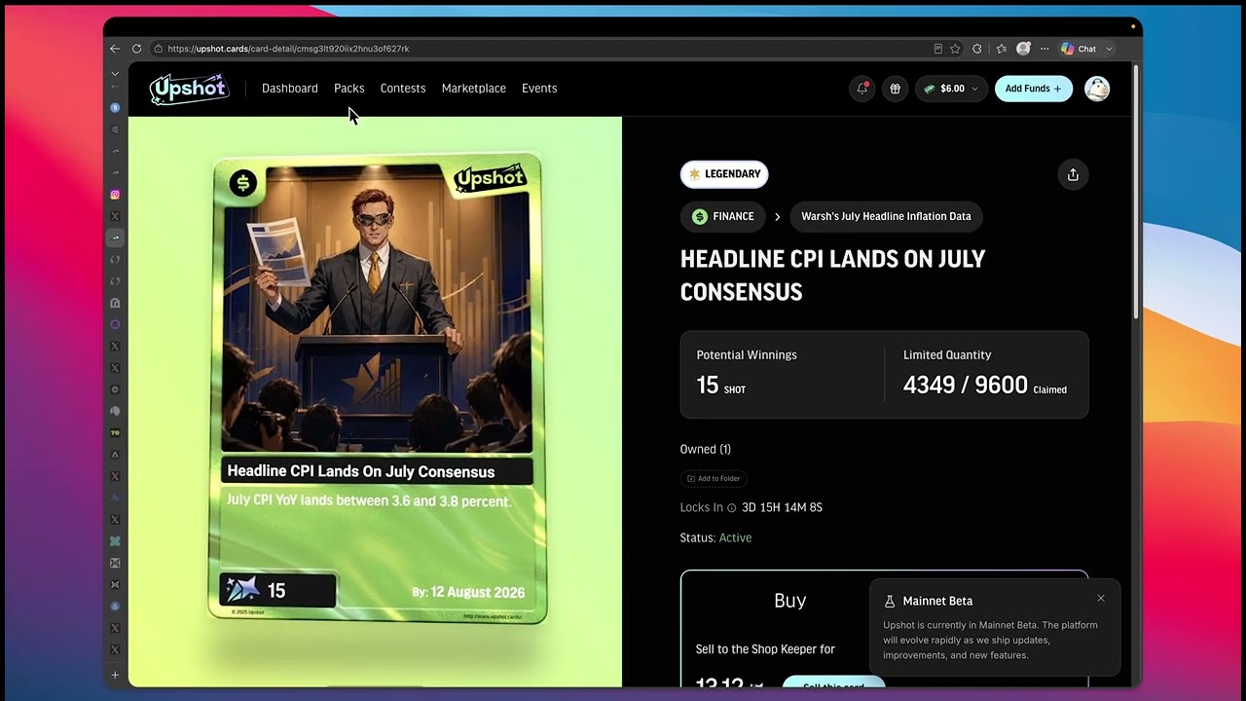Open the Copilot Chat button
Viewport: 1246px width, 701px height.
[1080, 49]
